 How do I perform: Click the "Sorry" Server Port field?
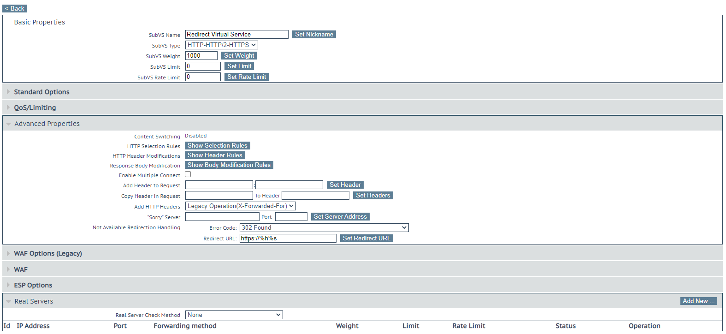(291, 217)
